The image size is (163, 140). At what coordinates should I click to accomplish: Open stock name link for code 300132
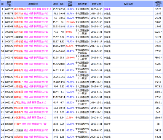tap(18, 58)
